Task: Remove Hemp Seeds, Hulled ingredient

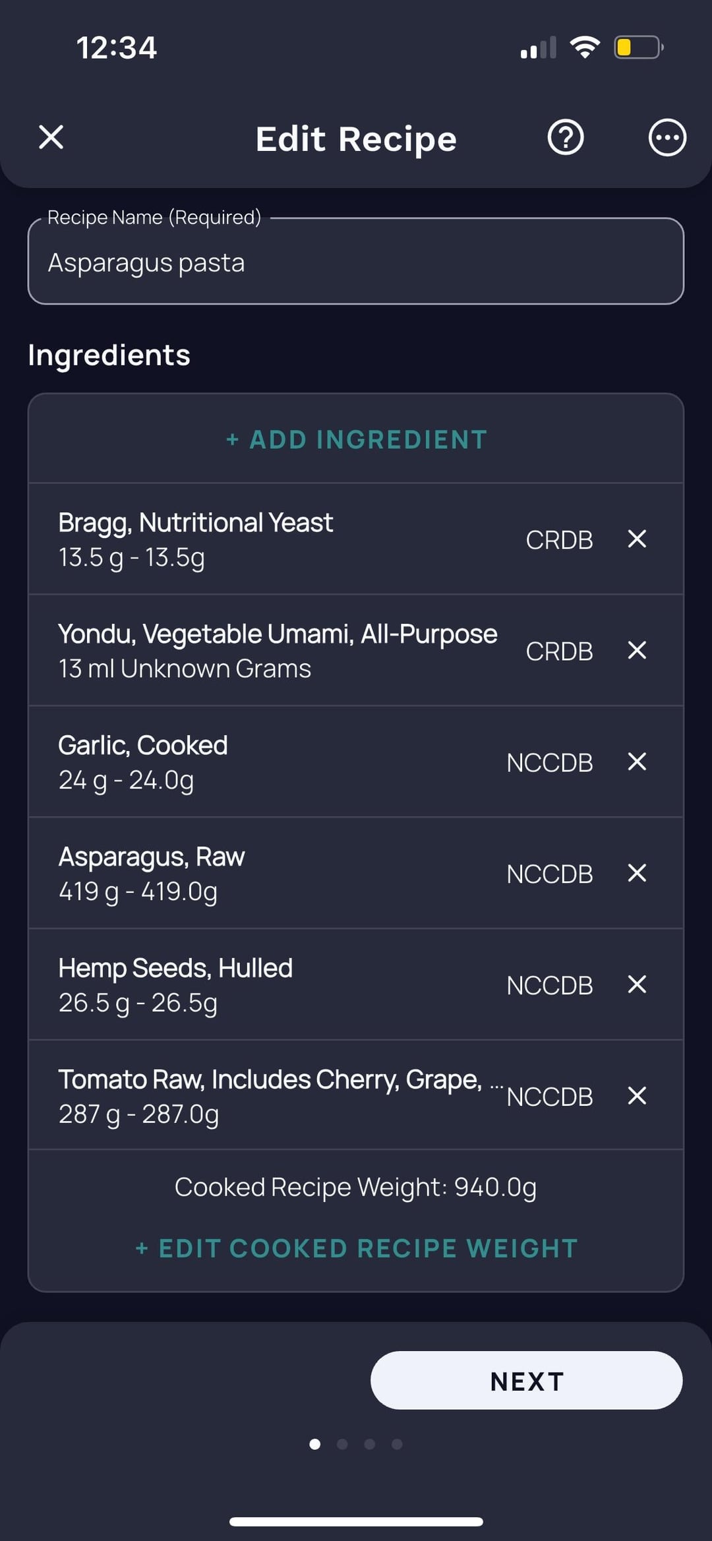Action: coord(637,984)
